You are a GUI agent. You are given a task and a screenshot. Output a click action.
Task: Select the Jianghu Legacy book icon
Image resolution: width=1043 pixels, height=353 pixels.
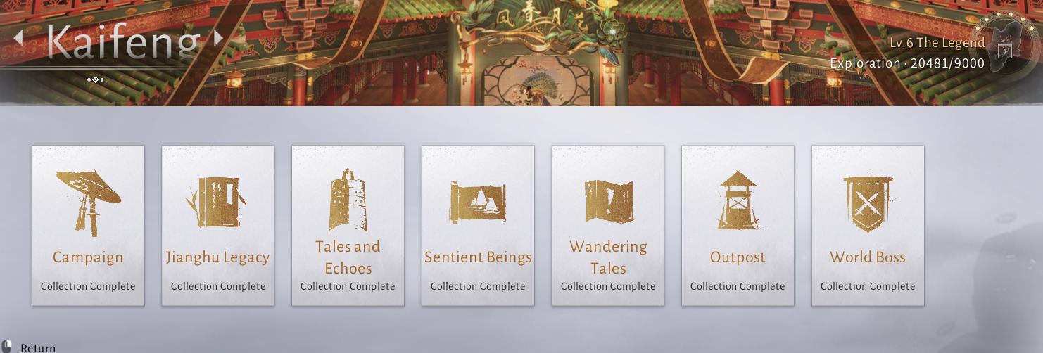[217, 202]
